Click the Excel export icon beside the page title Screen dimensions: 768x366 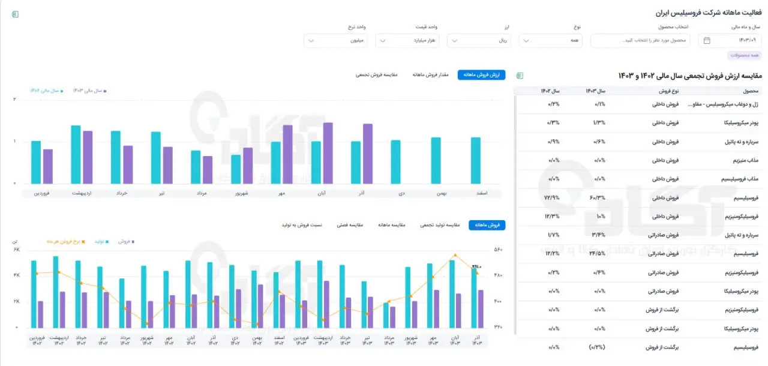[15, 14]
